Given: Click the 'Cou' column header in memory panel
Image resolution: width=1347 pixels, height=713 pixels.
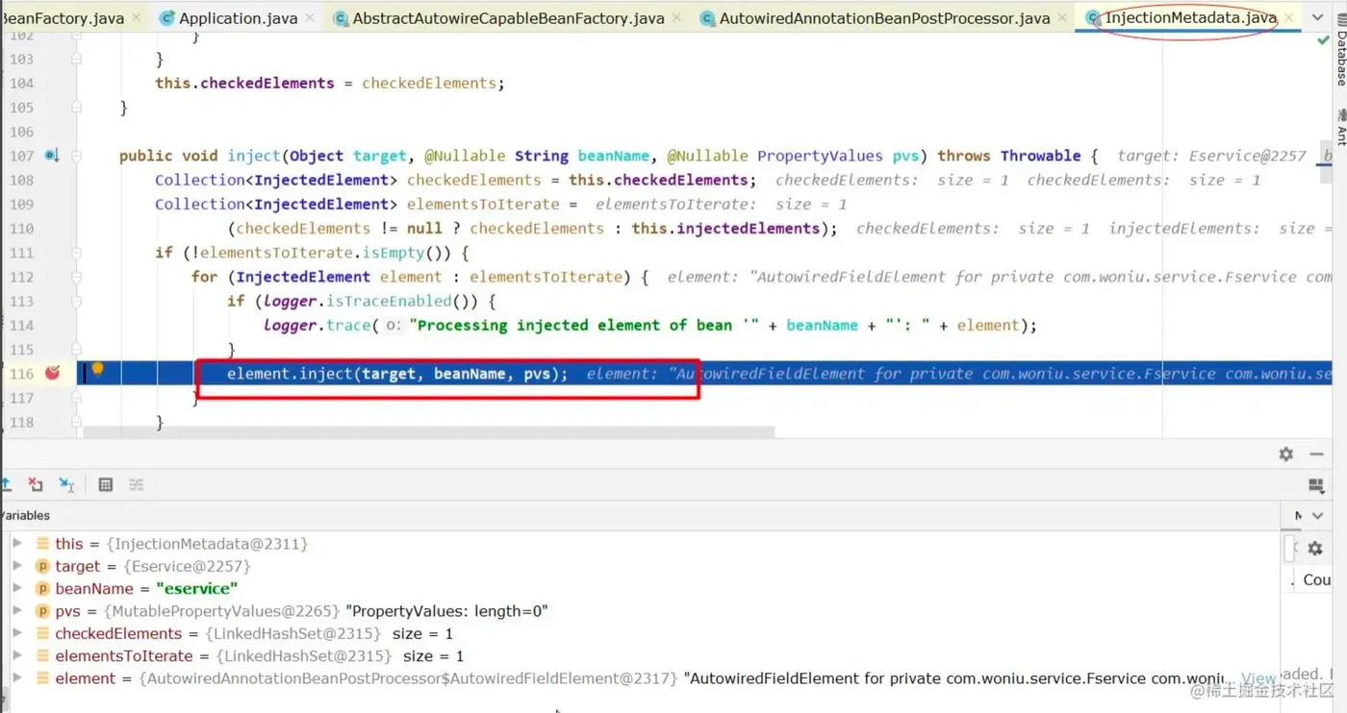Looking at the screenshot, I should pos(1316,579).
